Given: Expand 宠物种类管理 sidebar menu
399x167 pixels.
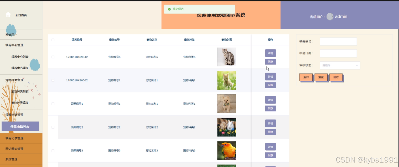Looking at the screenshot, I should click(21, 80).
